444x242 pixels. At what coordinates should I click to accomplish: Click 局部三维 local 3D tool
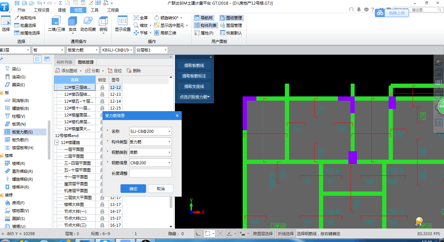pyautogui.click(x=165, y=33)
